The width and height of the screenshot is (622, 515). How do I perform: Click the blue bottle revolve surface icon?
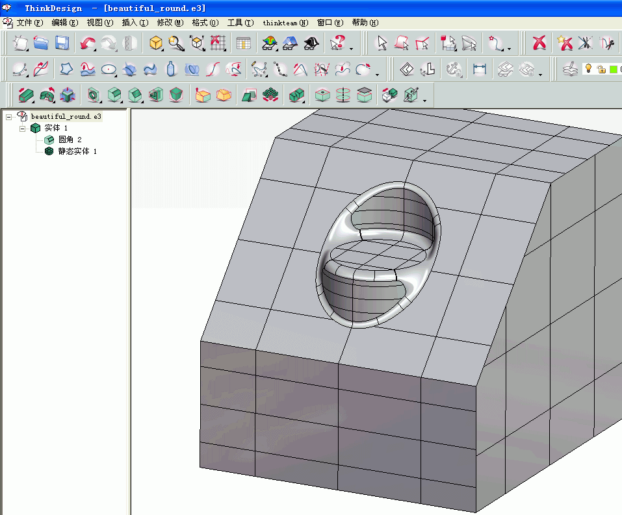[171, 69]
